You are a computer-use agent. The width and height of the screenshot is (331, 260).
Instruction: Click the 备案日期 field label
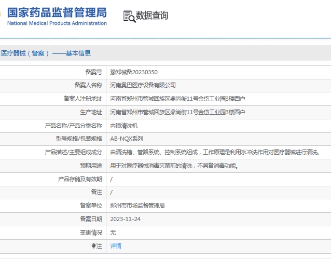pyautogui.click(x=91, y=219)
